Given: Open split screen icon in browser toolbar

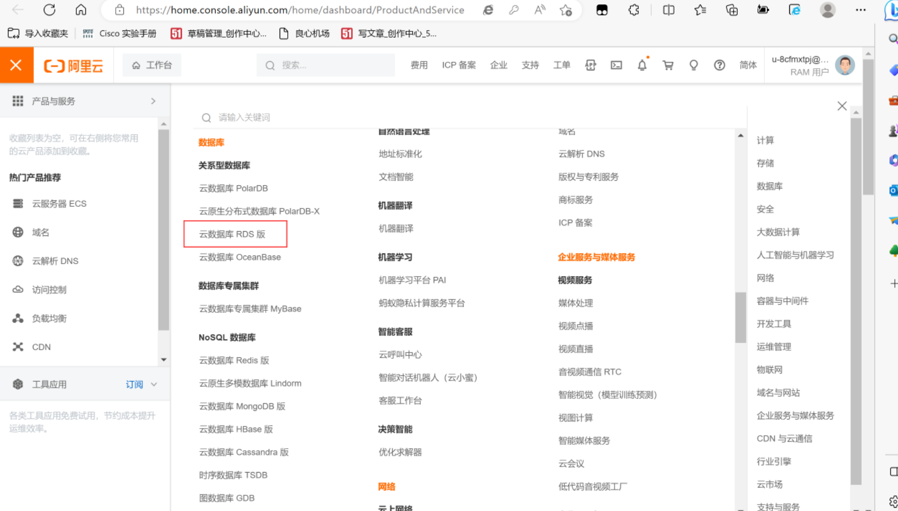Looking at the screenshot, I should click(x=669, y=10).
